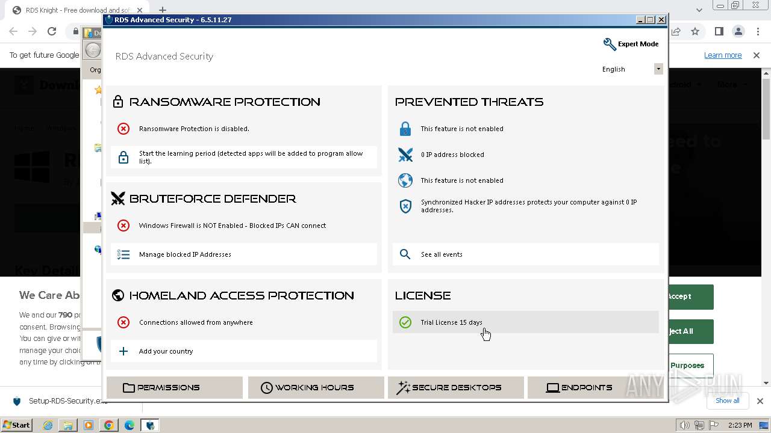
Task: Click red X beside Windows Firewall NOT Enabled
Action: (x=123, y=226)
